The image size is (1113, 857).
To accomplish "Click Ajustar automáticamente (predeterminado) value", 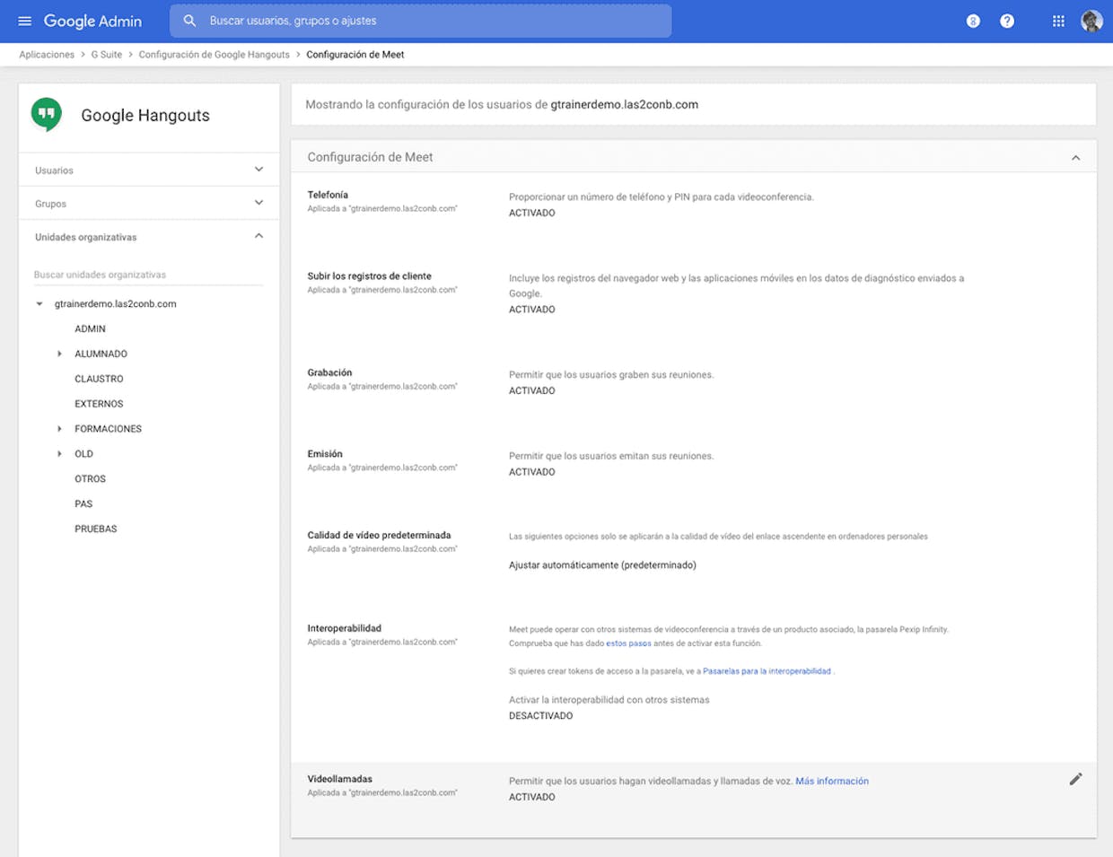I will pos(602,565).
